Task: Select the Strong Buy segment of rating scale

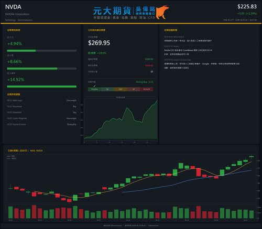Action: click(94, 89)
